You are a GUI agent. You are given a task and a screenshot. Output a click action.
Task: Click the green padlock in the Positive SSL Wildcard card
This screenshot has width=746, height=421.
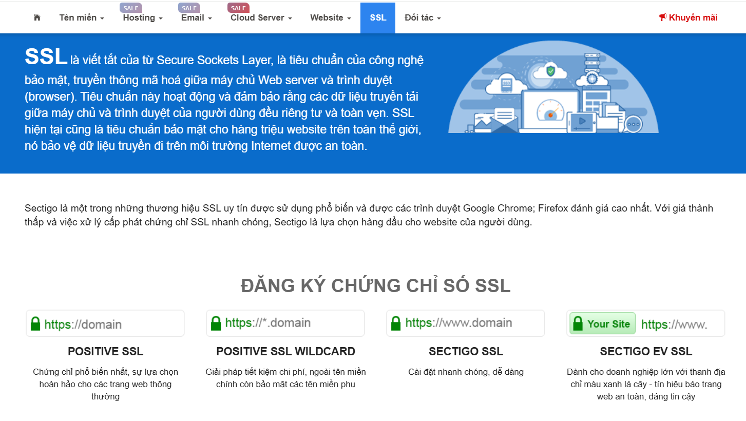click(216, 323)
